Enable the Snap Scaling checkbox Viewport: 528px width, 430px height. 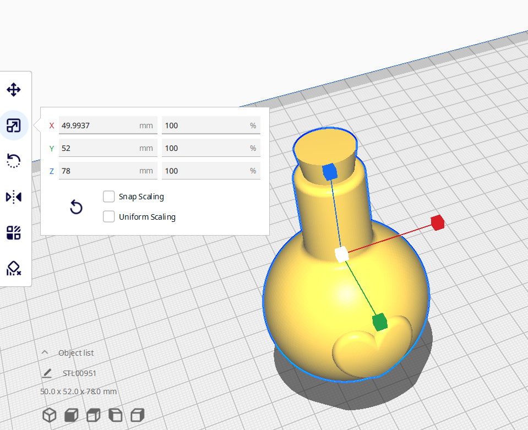point(109,197)
